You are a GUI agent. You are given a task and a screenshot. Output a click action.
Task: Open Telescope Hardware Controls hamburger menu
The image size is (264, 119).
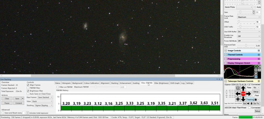pyautogui.click(x=259, y=81)
